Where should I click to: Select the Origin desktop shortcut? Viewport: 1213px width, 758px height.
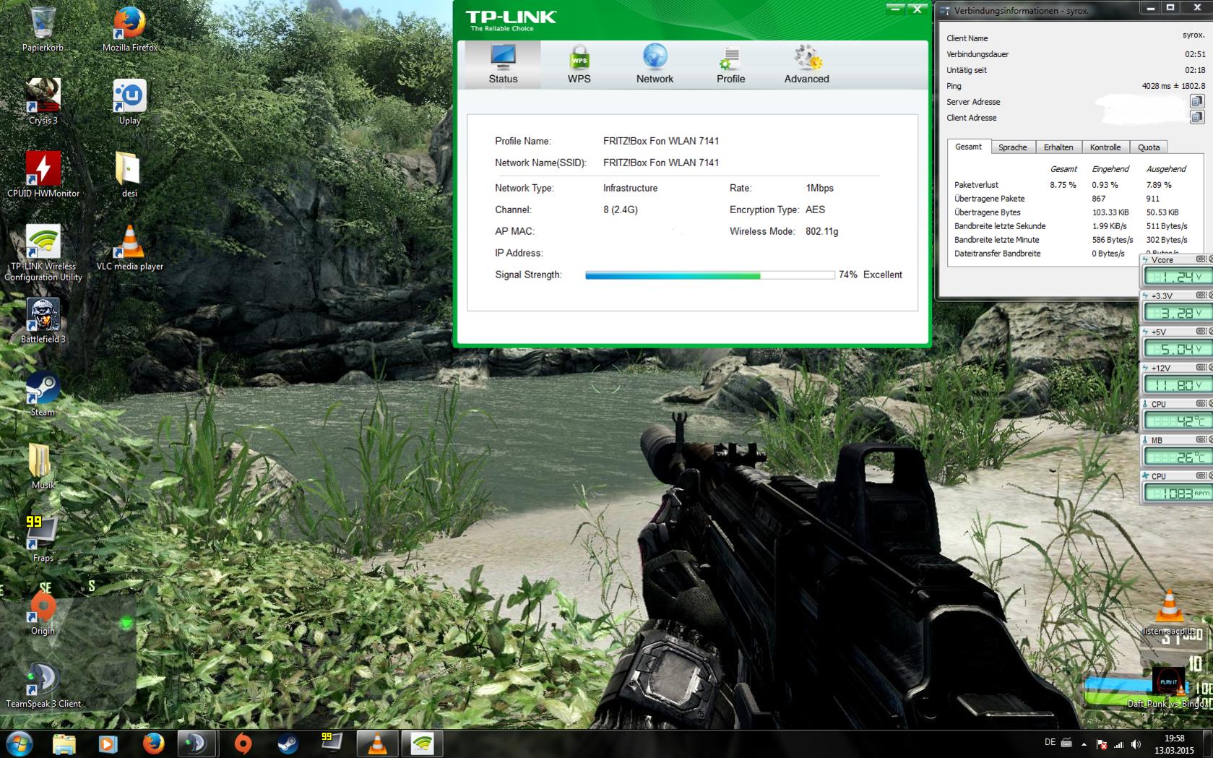43,613
